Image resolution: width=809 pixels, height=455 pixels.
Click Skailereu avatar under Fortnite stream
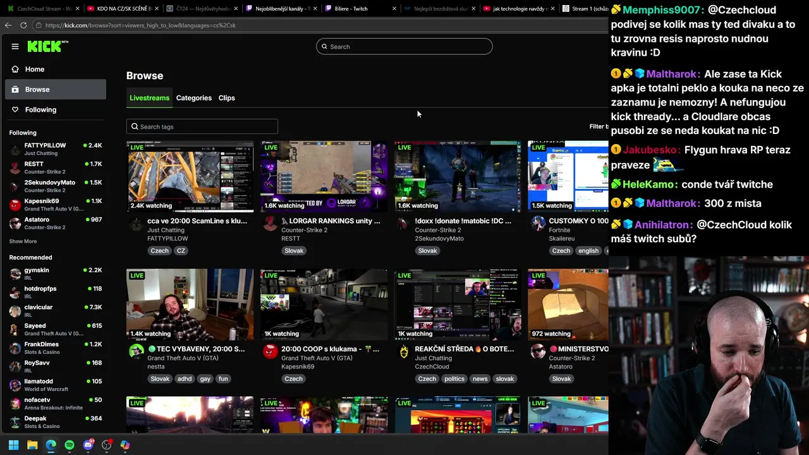538,224
